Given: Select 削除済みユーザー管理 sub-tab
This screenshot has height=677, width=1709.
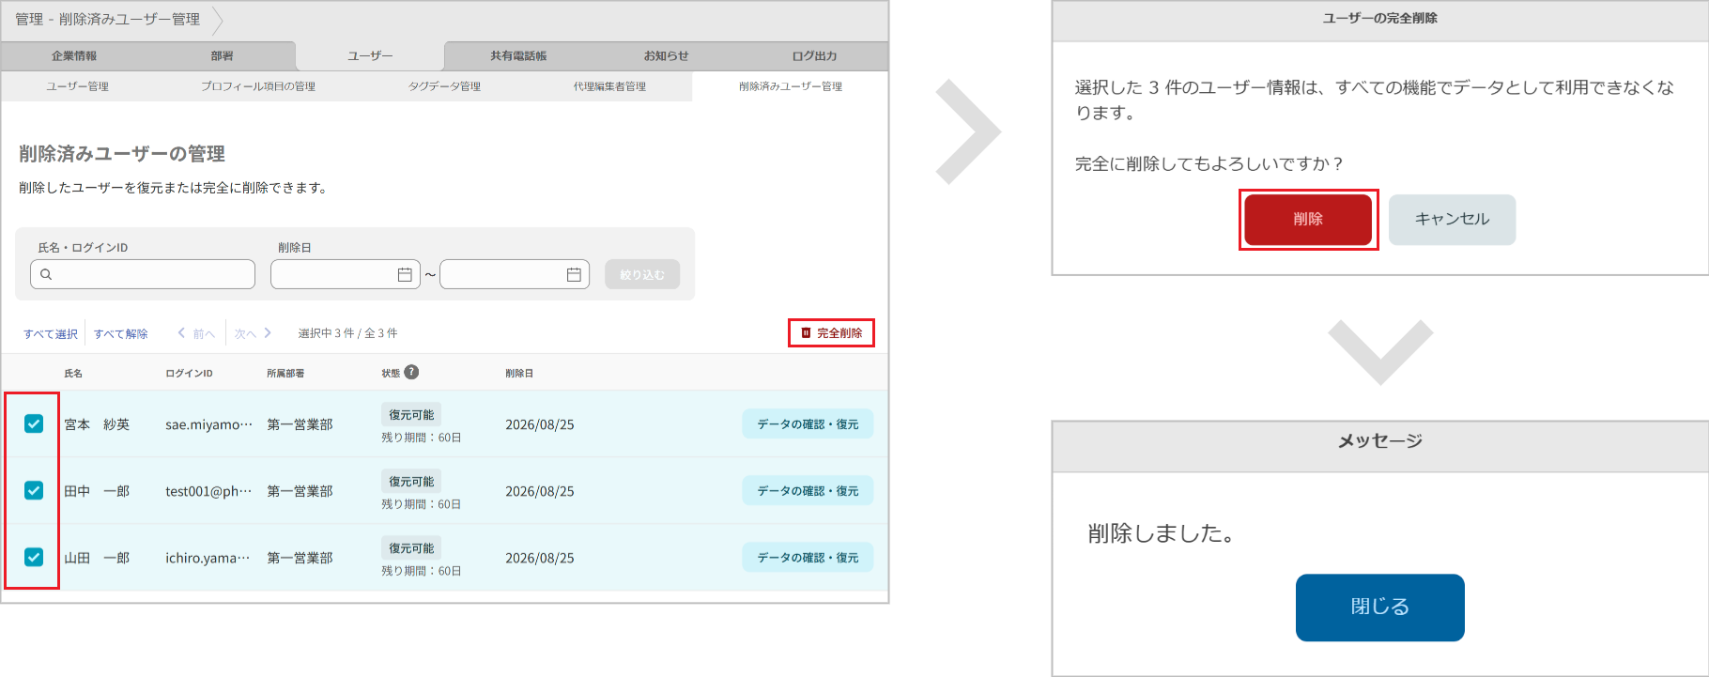Looking at the screenshot, I should point(791,86).
